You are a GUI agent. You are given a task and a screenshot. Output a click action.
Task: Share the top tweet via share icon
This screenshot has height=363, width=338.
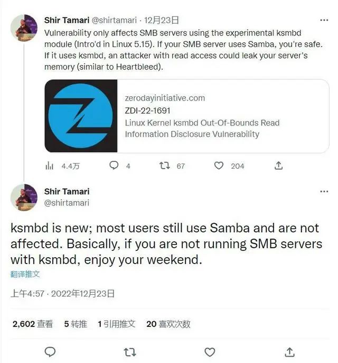tap(278, 166)
